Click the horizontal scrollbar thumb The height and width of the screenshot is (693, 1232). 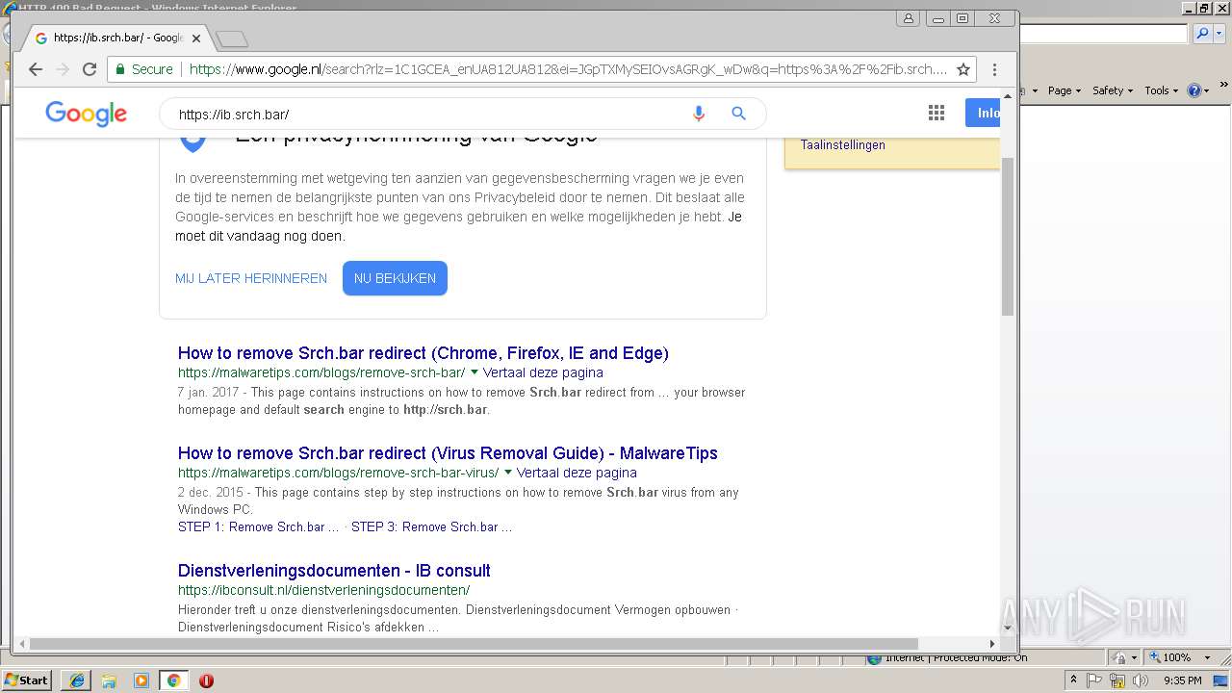(x=472, y=644)
